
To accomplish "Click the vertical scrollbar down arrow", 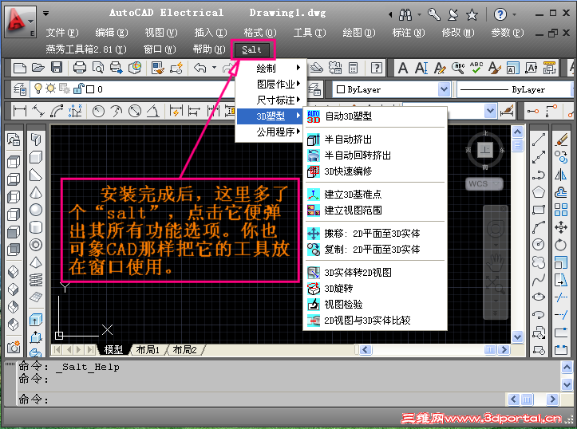I will (517, 336).
